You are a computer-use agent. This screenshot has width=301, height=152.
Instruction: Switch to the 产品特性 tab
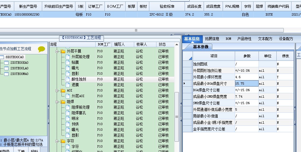click(x=244, y=39)
